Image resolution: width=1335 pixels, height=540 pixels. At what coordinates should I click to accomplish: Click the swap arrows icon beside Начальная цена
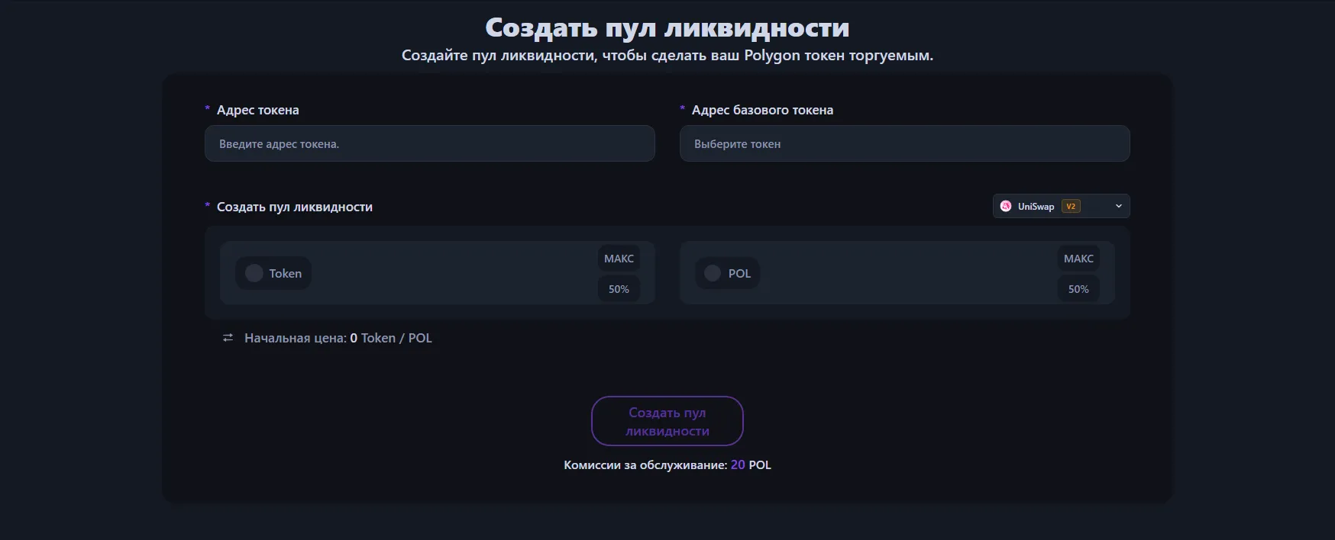228,338
